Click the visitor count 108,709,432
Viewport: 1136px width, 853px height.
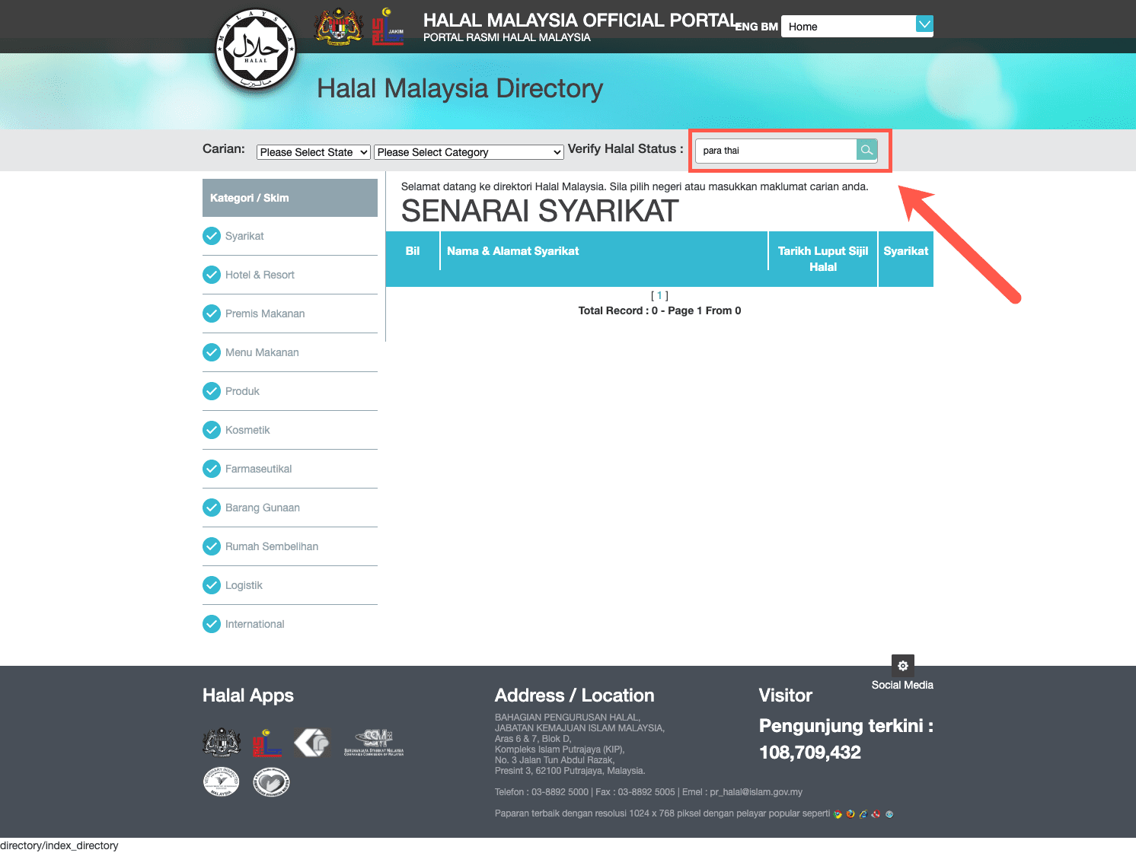click(x=810, y=753)
